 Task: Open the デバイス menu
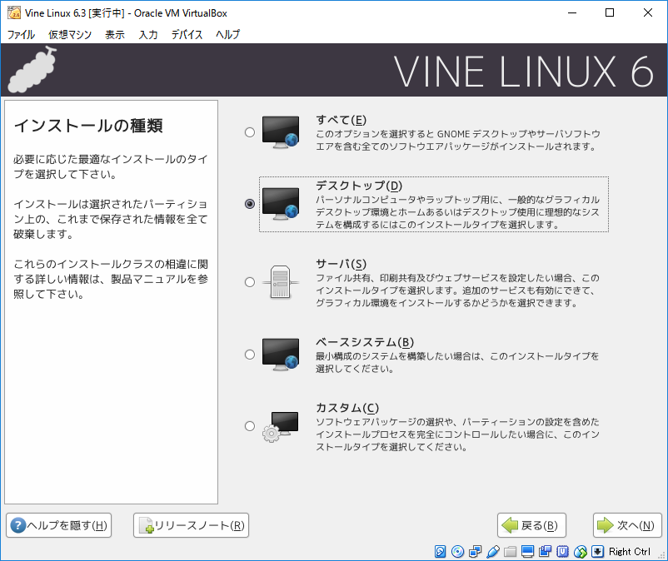point(187,34)
